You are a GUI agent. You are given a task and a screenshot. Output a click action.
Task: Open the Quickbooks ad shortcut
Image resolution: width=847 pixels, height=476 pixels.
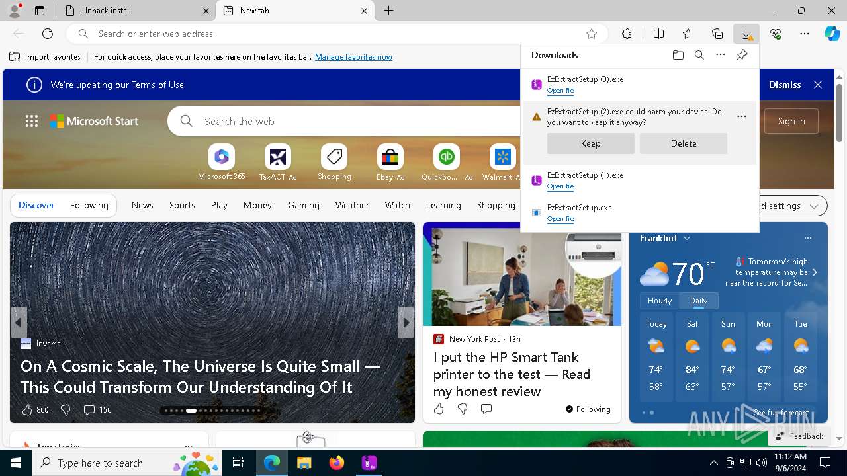click(x=447, y=163)
